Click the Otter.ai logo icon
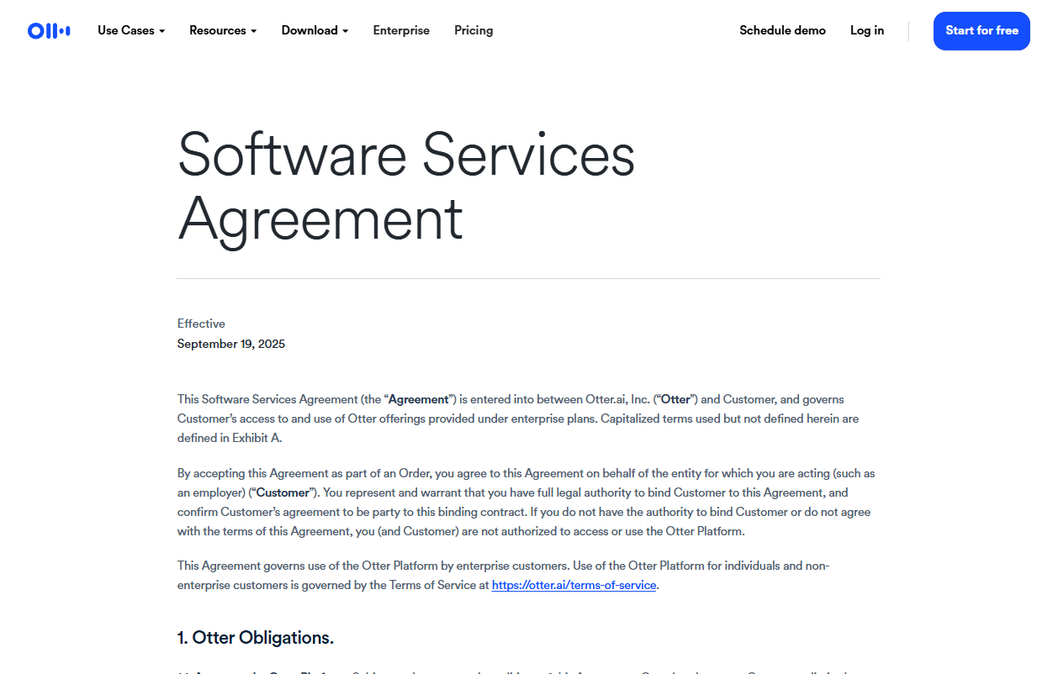The width and height of the screenshot is (1058, 674). 49,31
